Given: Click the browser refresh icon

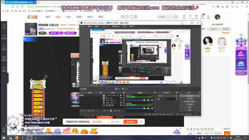Looking at the screenshot, I should point(13,7).
